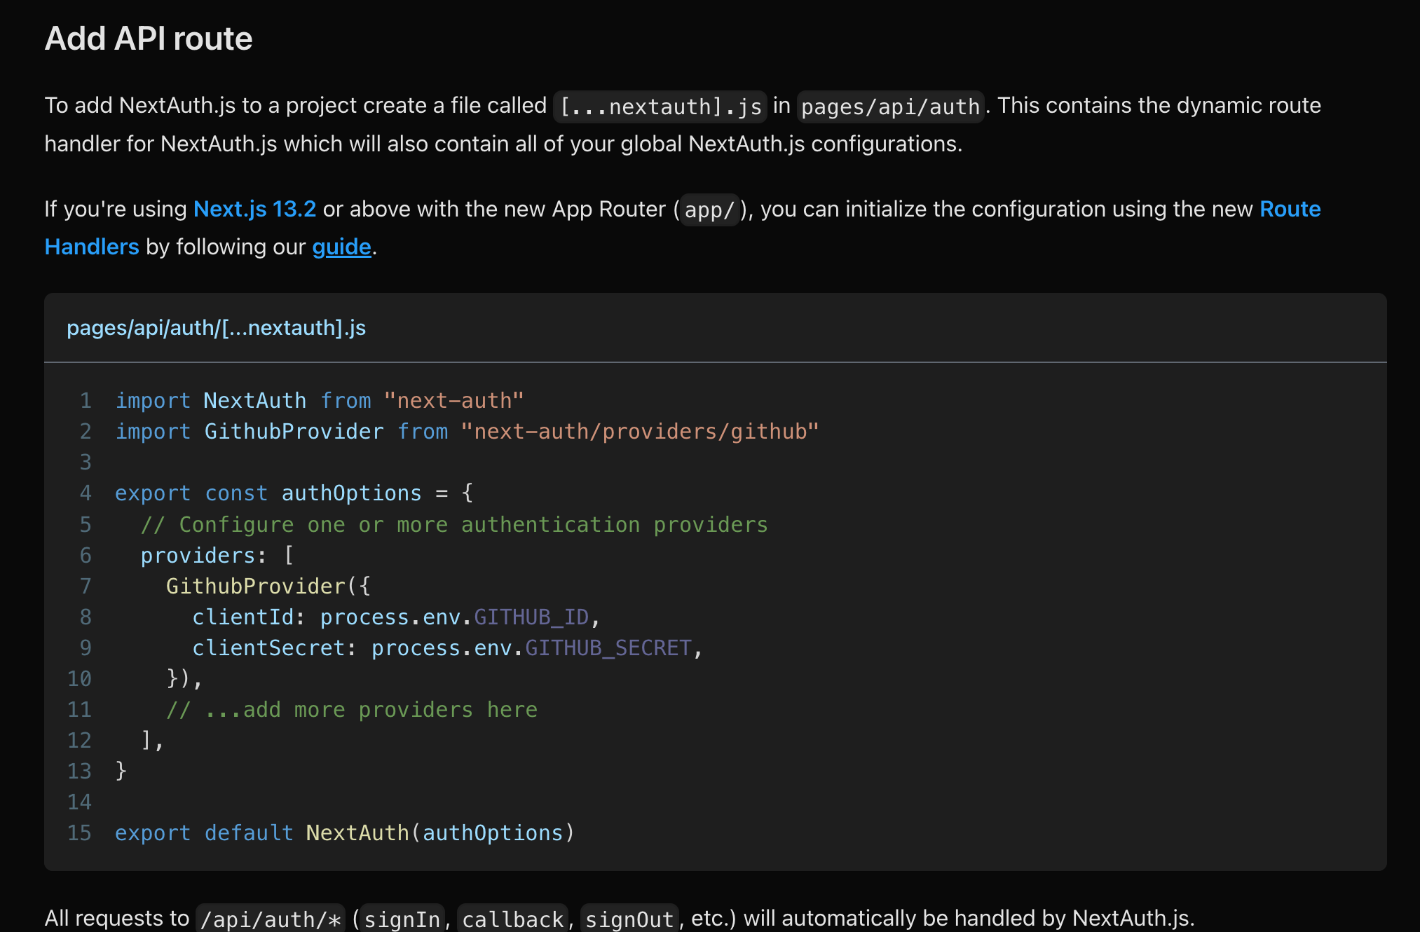Follow the underlined guide link
This screenshot has width=1420, height=932.
341,247
